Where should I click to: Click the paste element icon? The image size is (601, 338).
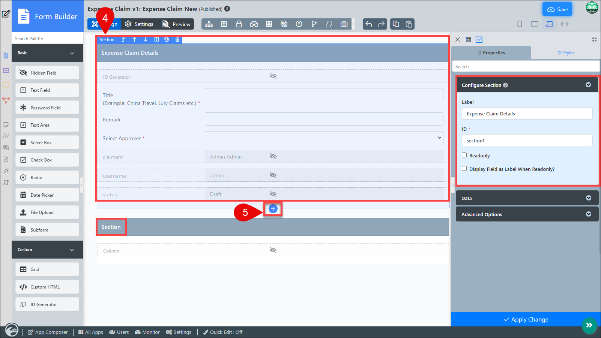pyautogui.click(x=409, y=24)
